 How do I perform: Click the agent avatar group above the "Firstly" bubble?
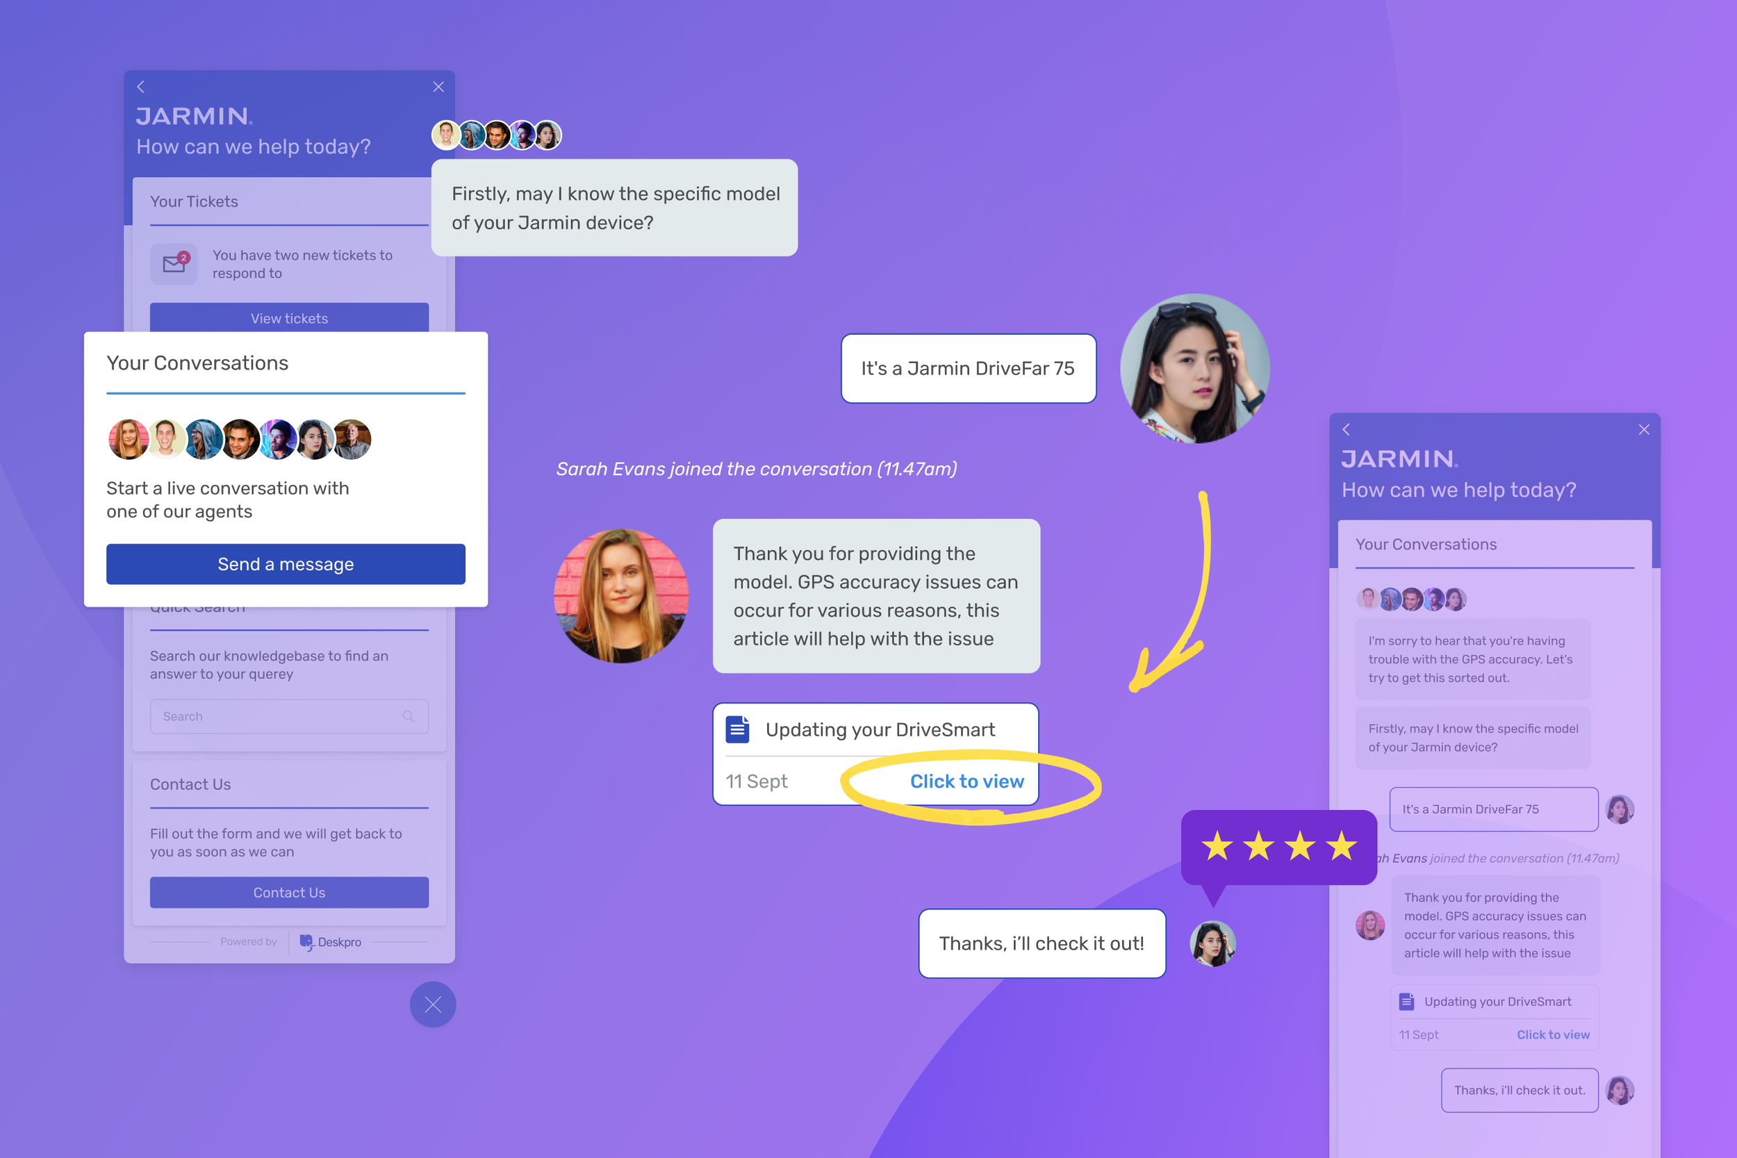point(496,135)
